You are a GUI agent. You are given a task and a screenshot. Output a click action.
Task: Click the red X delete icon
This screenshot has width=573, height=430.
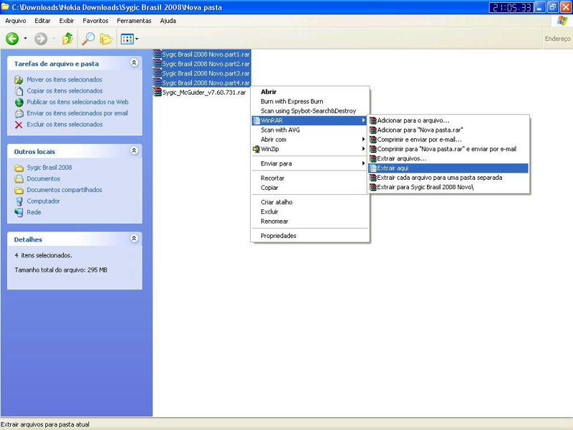pos(19,125)
